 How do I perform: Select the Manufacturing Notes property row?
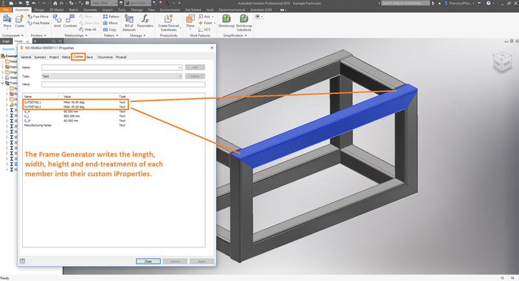coord(75,125)
